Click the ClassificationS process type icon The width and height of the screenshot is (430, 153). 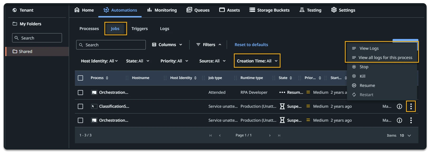(x=94, y=106)
